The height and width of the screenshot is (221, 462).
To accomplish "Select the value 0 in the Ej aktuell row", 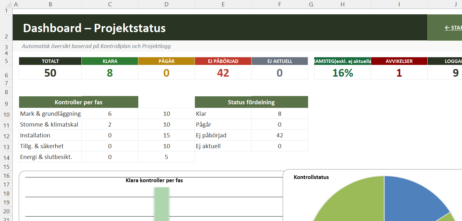I will pyautogui.click(x=279, y=146).
